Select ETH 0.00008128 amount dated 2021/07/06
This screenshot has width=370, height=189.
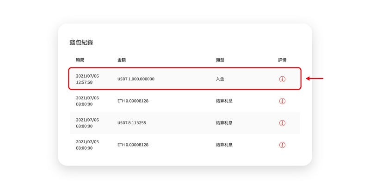[x=133, y=101]
